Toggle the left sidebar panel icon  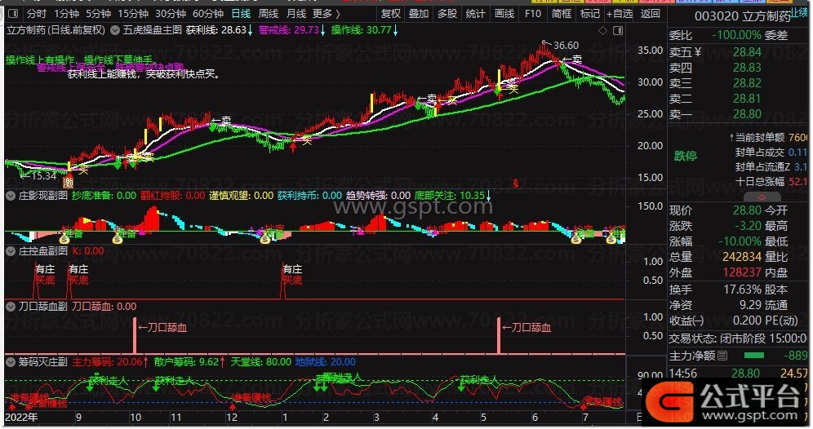pos(14,14)
